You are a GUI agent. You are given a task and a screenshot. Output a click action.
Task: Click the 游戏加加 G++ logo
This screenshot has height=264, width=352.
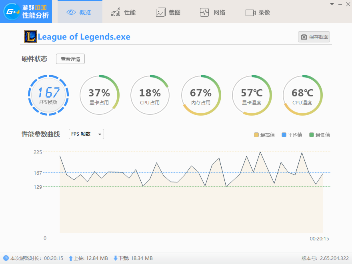click(x=26, y=12)
